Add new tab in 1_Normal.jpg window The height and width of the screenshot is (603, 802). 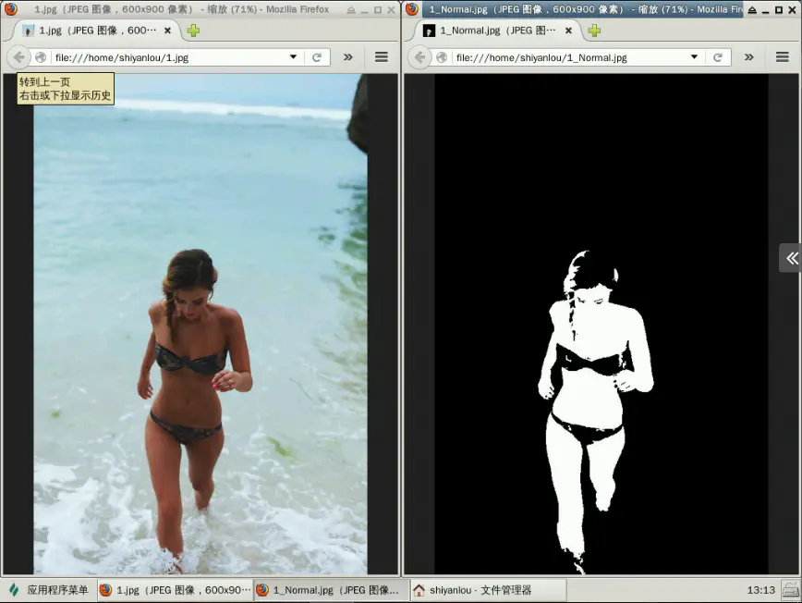594,31
